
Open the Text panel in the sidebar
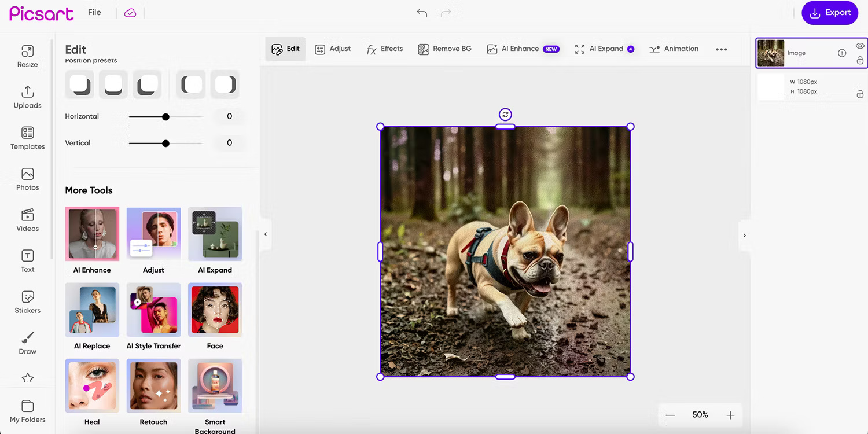tap(27, 260)
